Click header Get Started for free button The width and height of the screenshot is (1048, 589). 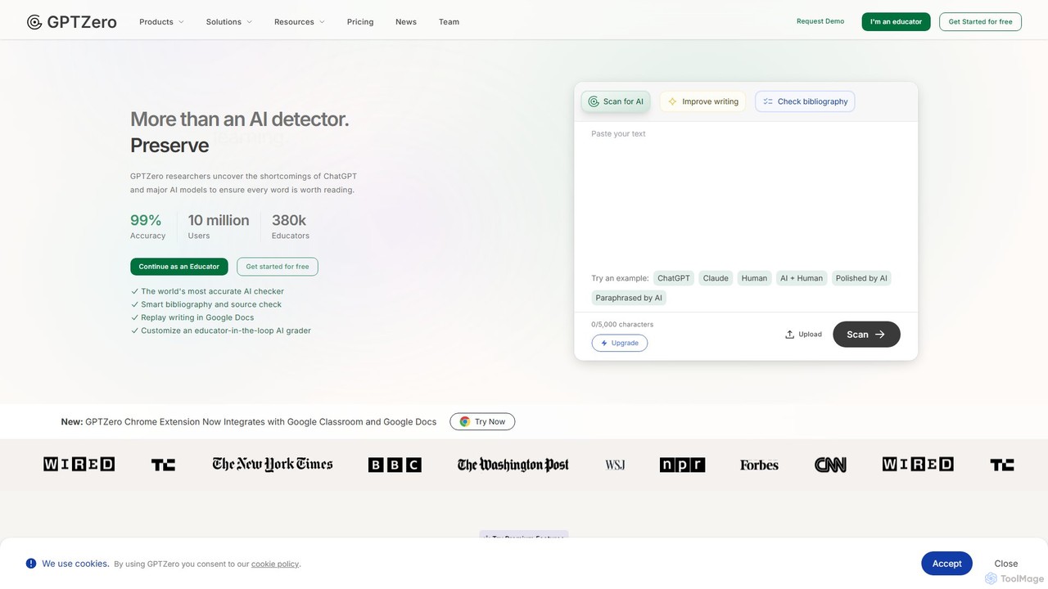pos(980,22)
